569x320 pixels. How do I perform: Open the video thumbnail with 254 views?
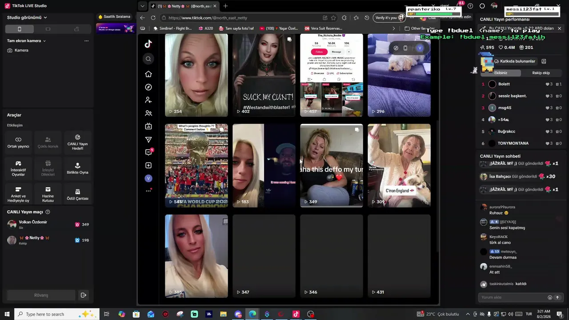[196, 75]
